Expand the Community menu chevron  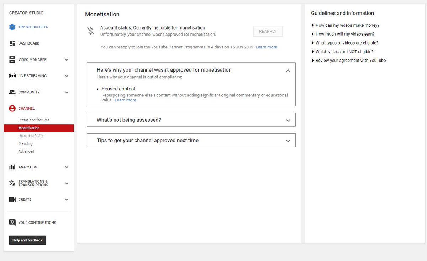point(67,92)
